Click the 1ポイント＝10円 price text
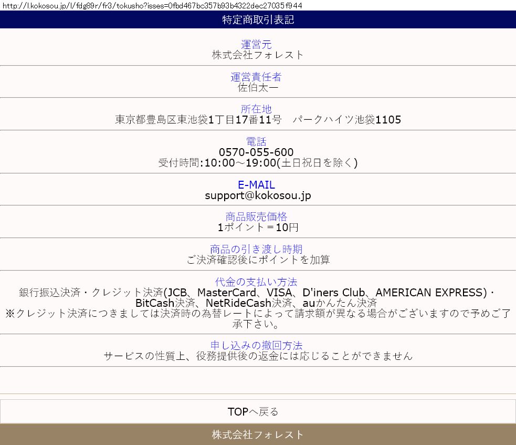 point(258,227)
